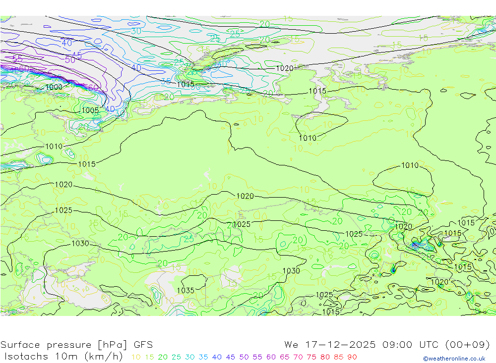Click the 'Surface pressure [hPa] GFS' title
Screen dimensions: 496x363
click(76, 345)
